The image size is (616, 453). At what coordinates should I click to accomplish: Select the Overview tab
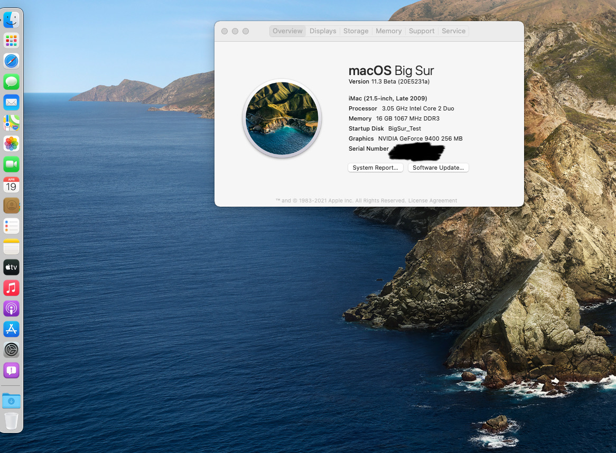pos(287,31)
